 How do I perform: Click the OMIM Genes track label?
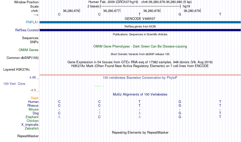coord(29,50)
